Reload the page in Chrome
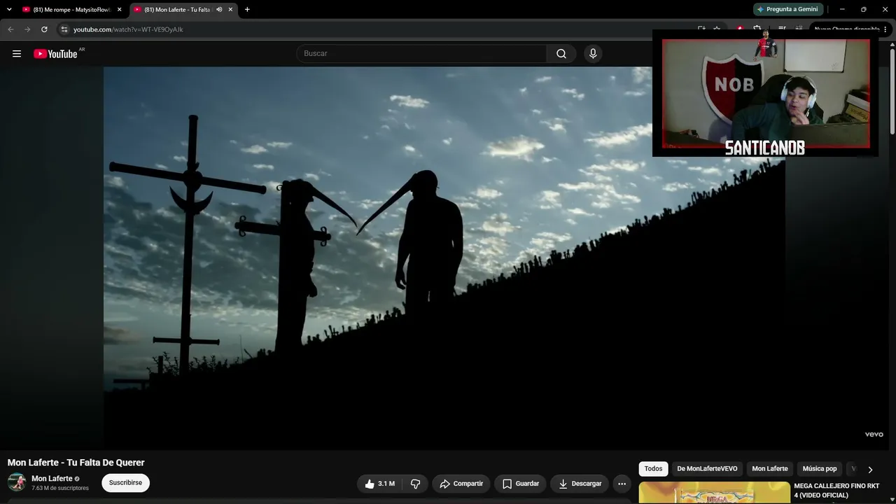This screenshot has width=896, height=504. tap(44, 29)
